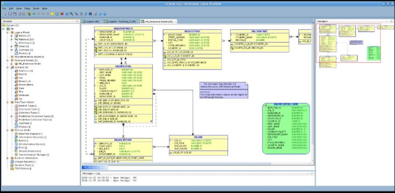Collapse the Domains [9] node
The height and width of the screenshot is (193, 395).
pos(7,67)
